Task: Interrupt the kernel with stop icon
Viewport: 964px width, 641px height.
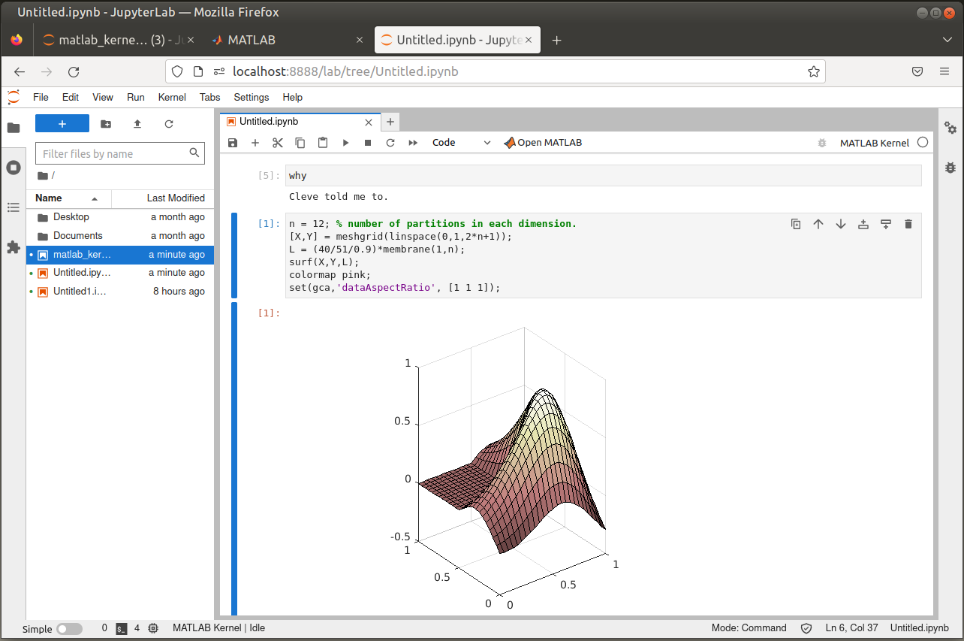Action: pos(368,143)
